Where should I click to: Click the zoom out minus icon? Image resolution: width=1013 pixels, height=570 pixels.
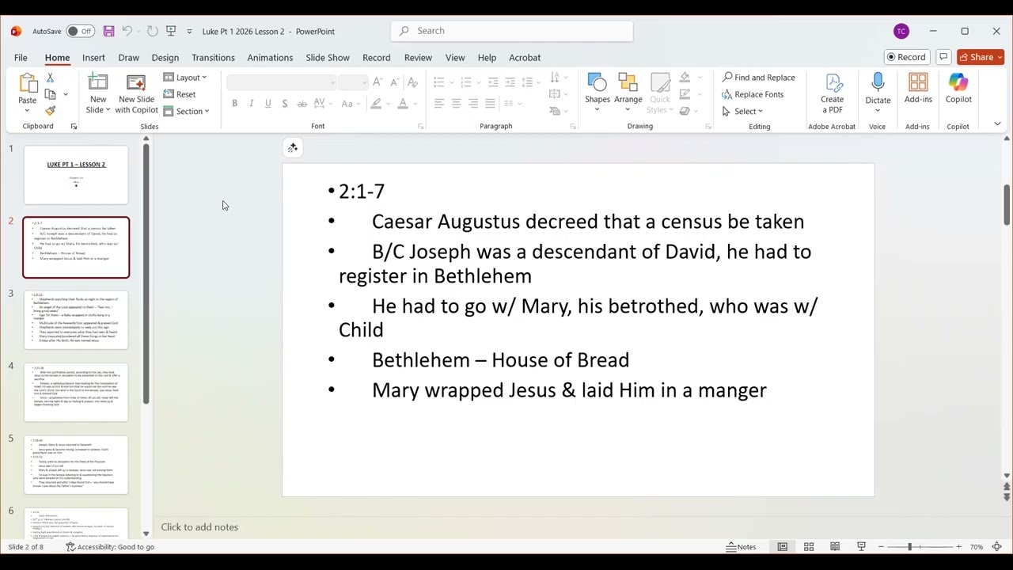880,547
